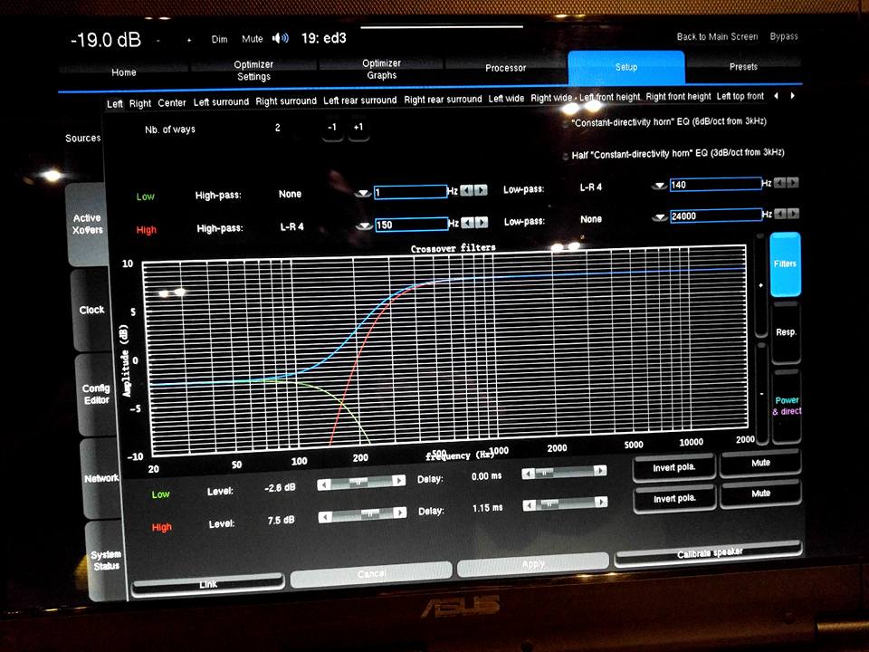
Task: Toggle Bypass at top right
Action: 784,36
